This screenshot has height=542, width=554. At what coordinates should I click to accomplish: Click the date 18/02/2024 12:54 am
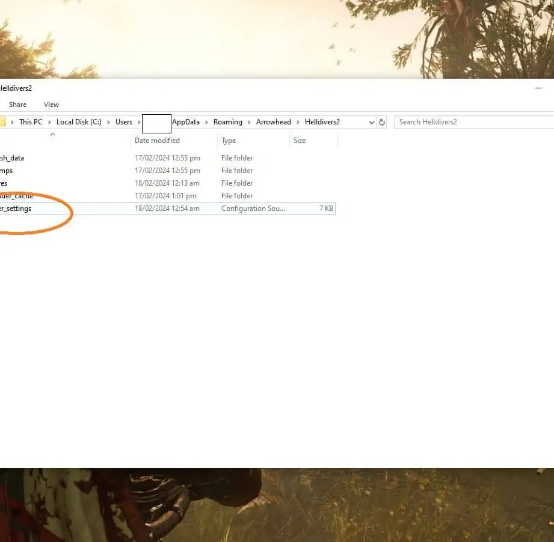167,209
